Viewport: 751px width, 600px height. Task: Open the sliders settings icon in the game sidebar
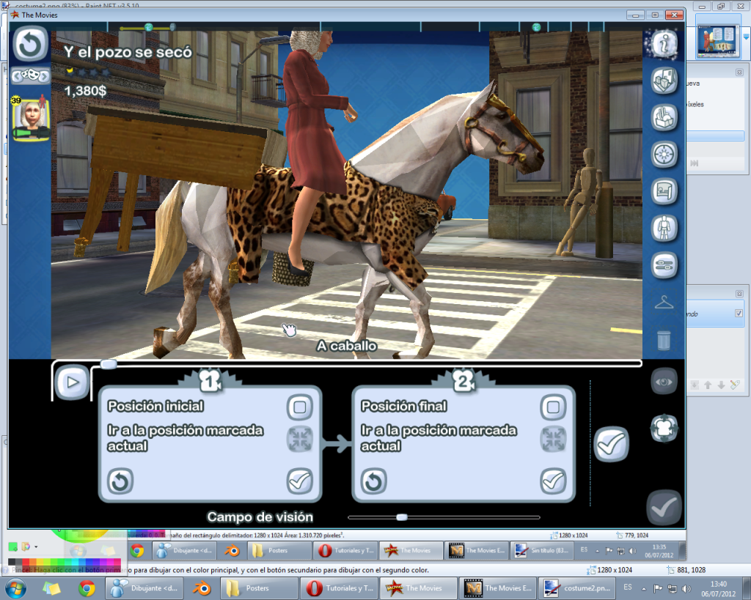[664, 264]
